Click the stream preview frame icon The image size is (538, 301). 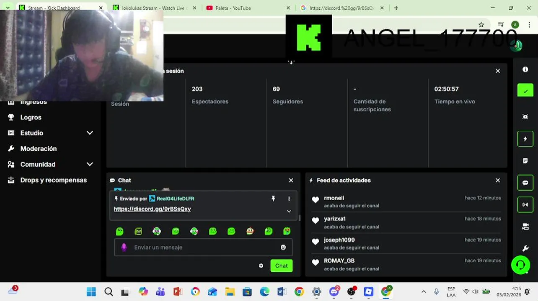coord(525,117)
